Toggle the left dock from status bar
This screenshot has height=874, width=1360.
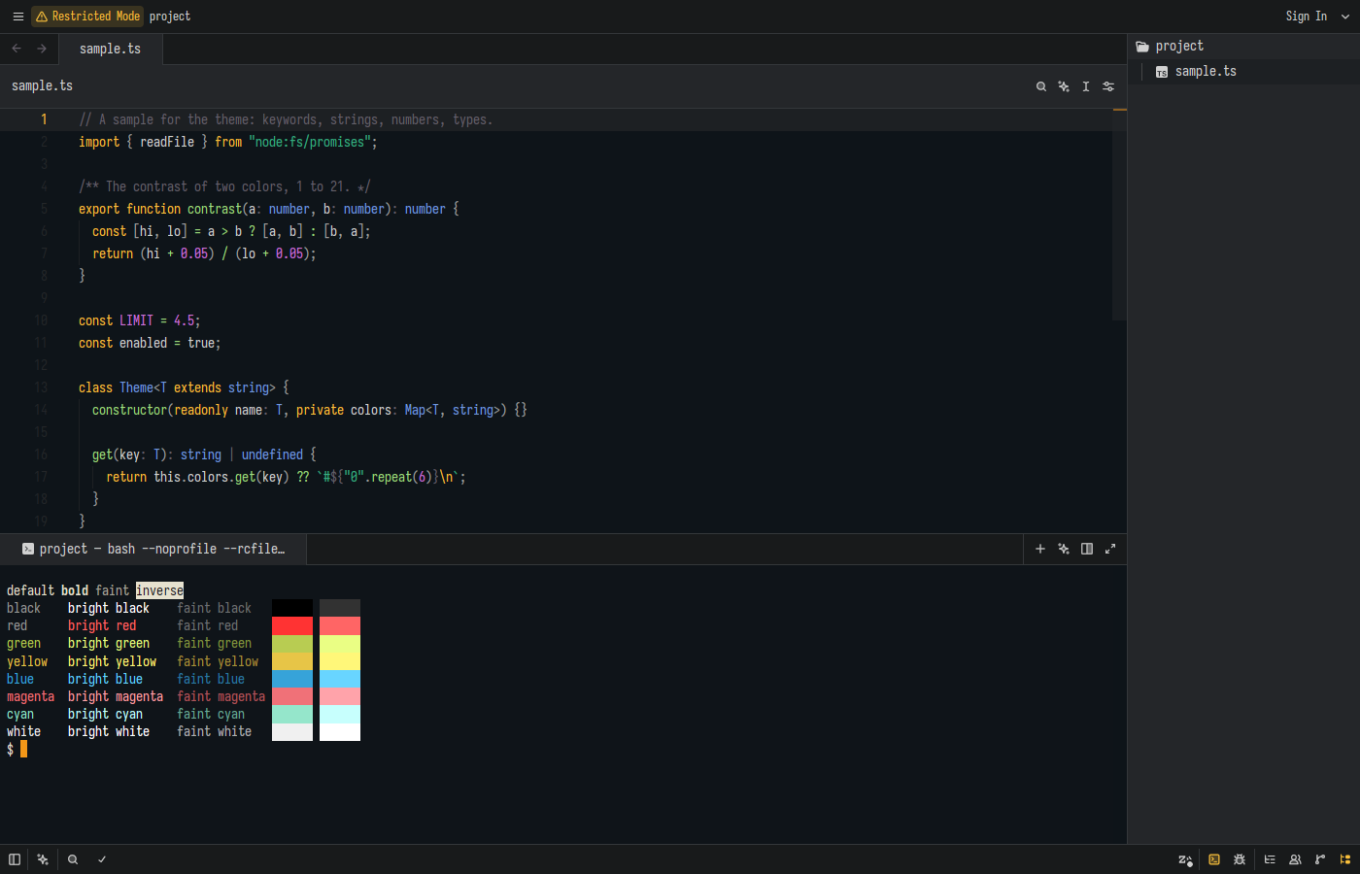click(15, 859)
